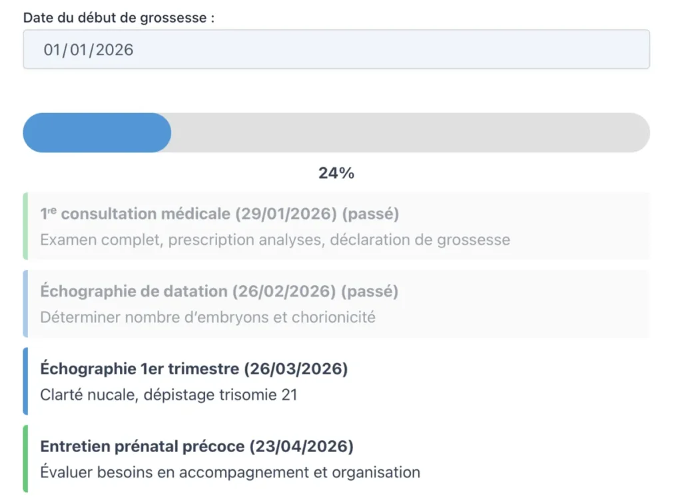Click "Clarté nucale, dépistage trisomie 21" description
This screenshot has height=498, width=682.
click(169, 395)
